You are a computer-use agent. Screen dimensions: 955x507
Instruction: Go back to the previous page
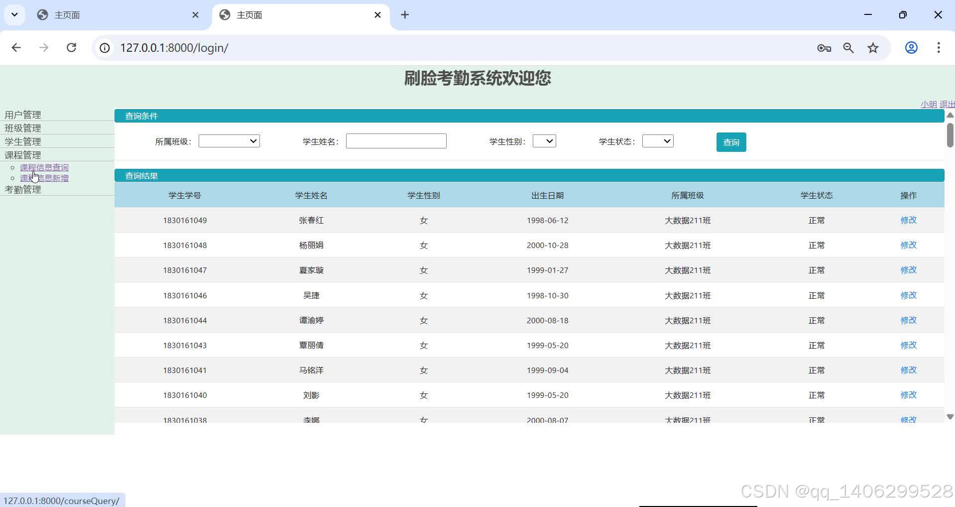click(16, 48)
